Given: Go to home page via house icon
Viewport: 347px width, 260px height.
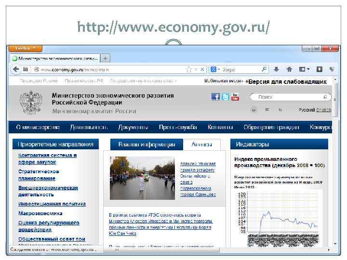Looking at the screenshot, I should pyautogui.click(x=289, y=69).
